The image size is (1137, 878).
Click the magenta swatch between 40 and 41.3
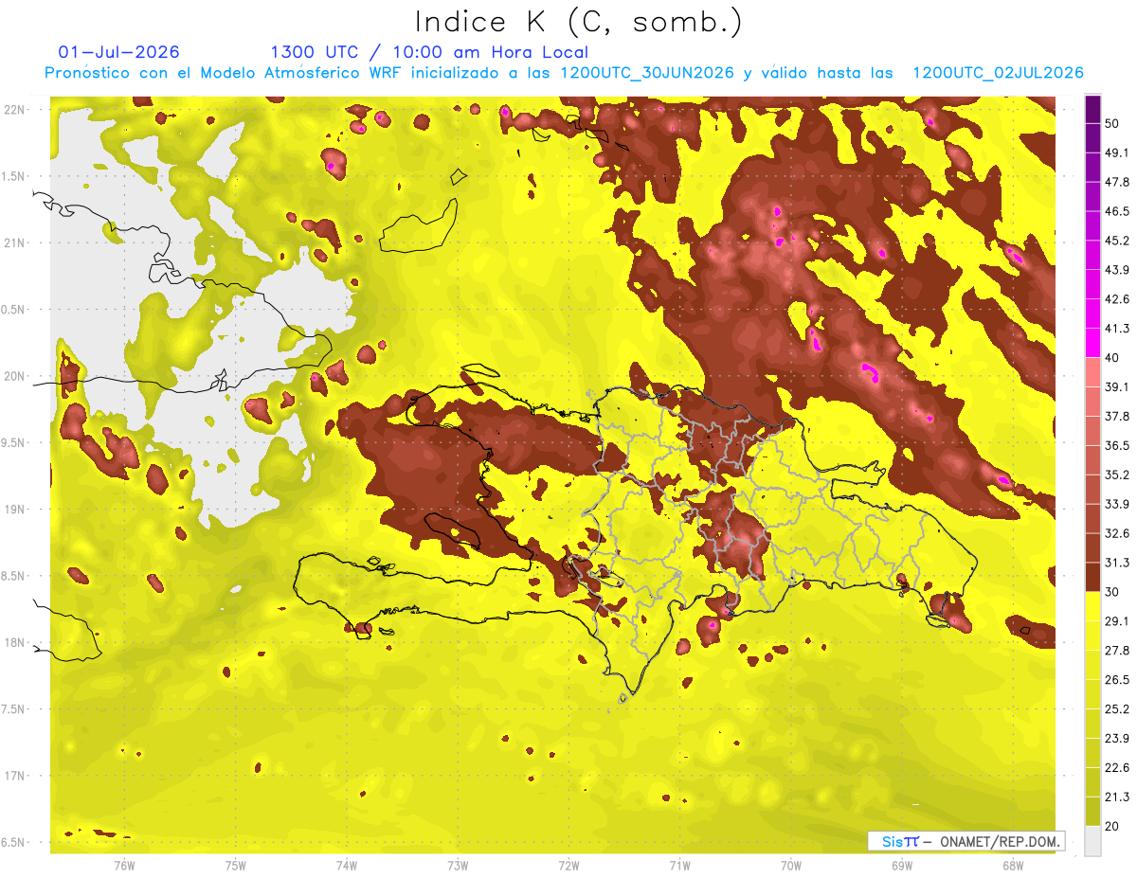coord(1092,343)
